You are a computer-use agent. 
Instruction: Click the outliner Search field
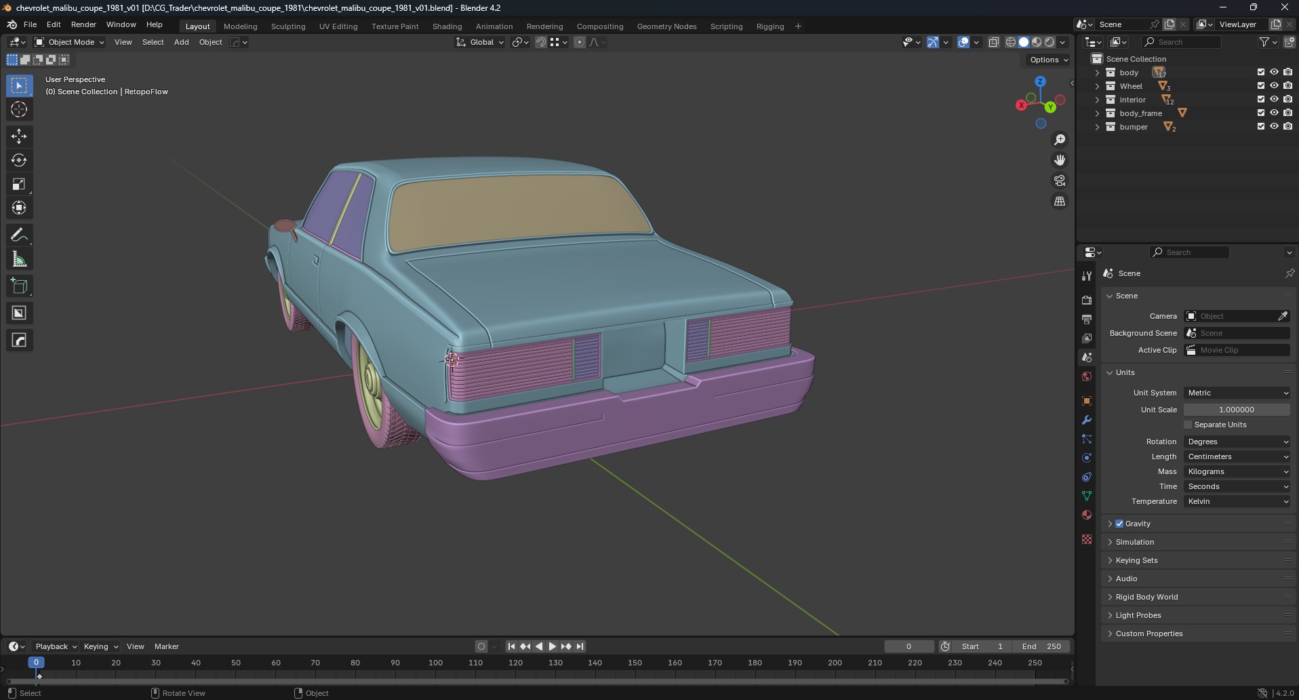(1182, 42)
